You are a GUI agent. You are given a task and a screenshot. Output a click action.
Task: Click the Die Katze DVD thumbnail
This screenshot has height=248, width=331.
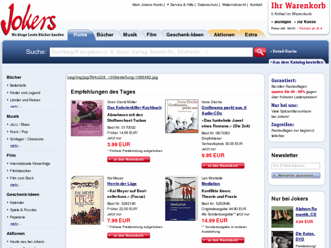(x=282, y=239)
